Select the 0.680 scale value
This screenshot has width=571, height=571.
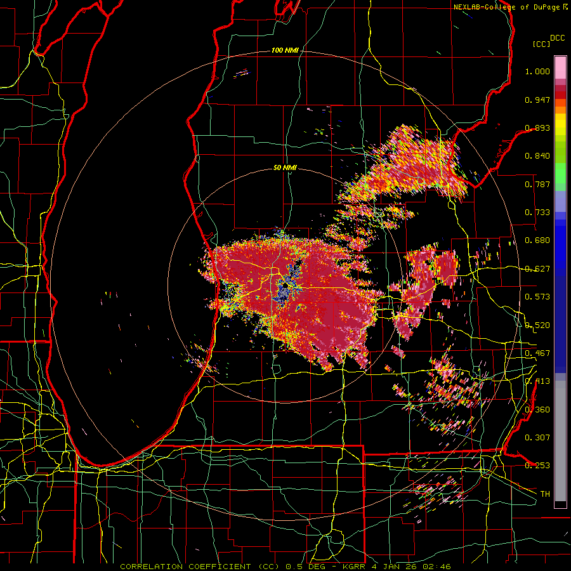[537, 240]
